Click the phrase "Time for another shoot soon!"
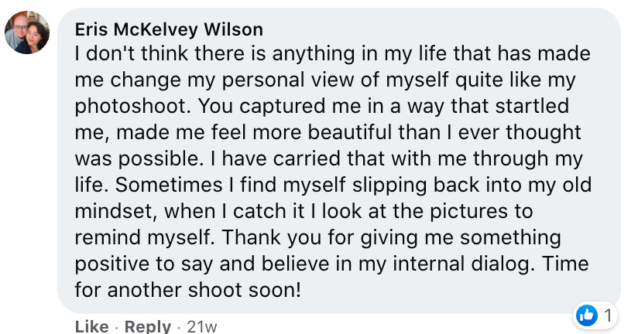 (x=331, y=277)
